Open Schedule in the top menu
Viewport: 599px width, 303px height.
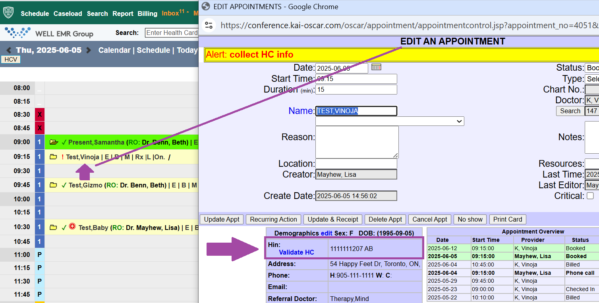[x=35, y=14]
